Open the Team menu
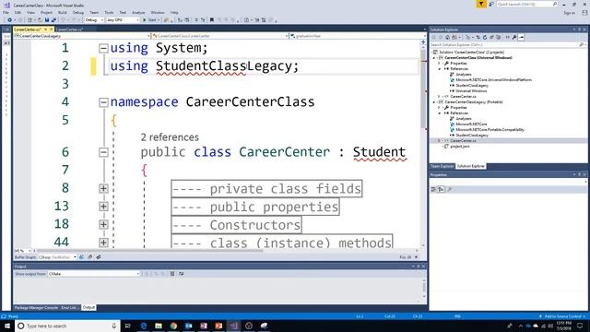This screenshot has width=590, height=332. click(x=94, y=12)
